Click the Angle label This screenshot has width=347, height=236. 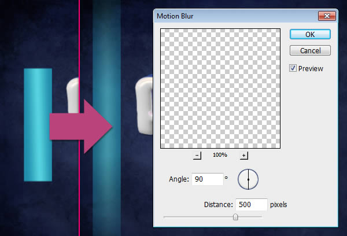[179, 179]
